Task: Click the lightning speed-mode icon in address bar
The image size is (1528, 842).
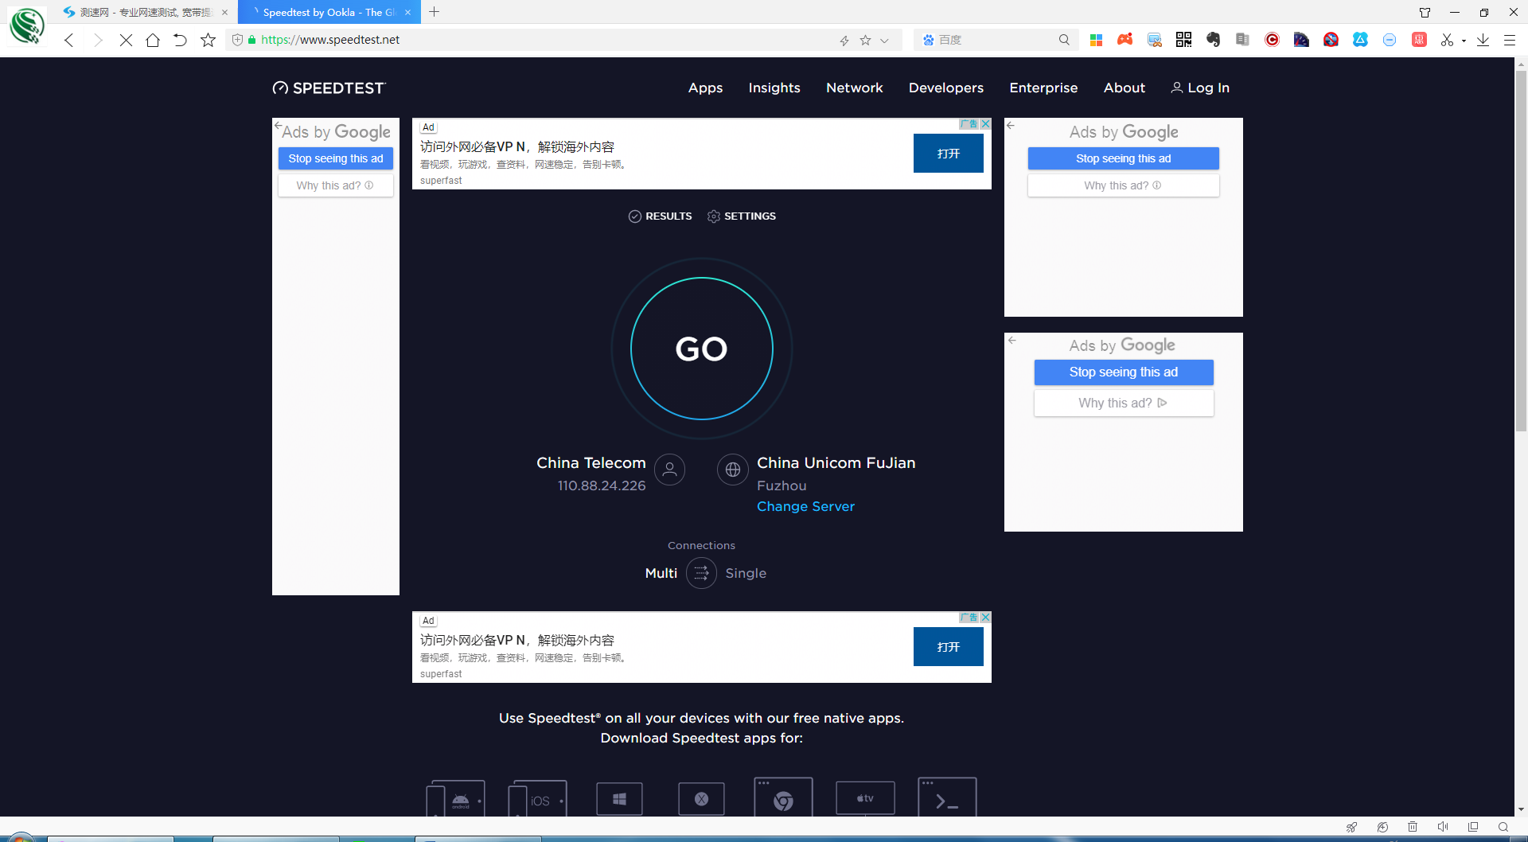Action: point(844,40)
